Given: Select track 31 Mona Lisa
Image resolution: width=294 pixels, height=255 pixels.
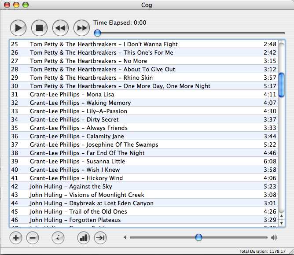Looking at the screenshot, I should click(x=144, y=94).
